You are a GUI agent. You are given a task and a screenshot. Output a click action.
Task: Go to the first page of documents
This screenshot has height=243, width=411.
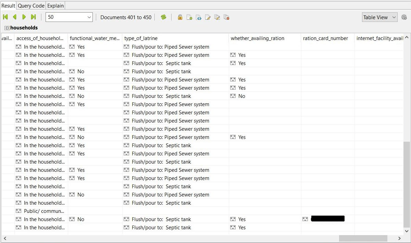pos(5,17)
